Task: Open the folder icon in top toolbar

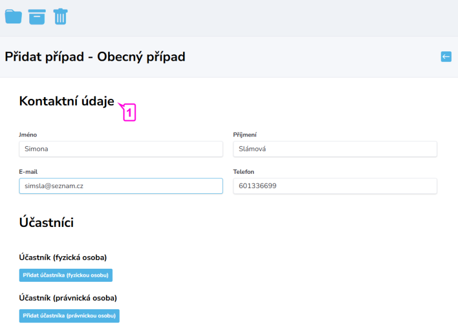Action: tap(13, 17)
